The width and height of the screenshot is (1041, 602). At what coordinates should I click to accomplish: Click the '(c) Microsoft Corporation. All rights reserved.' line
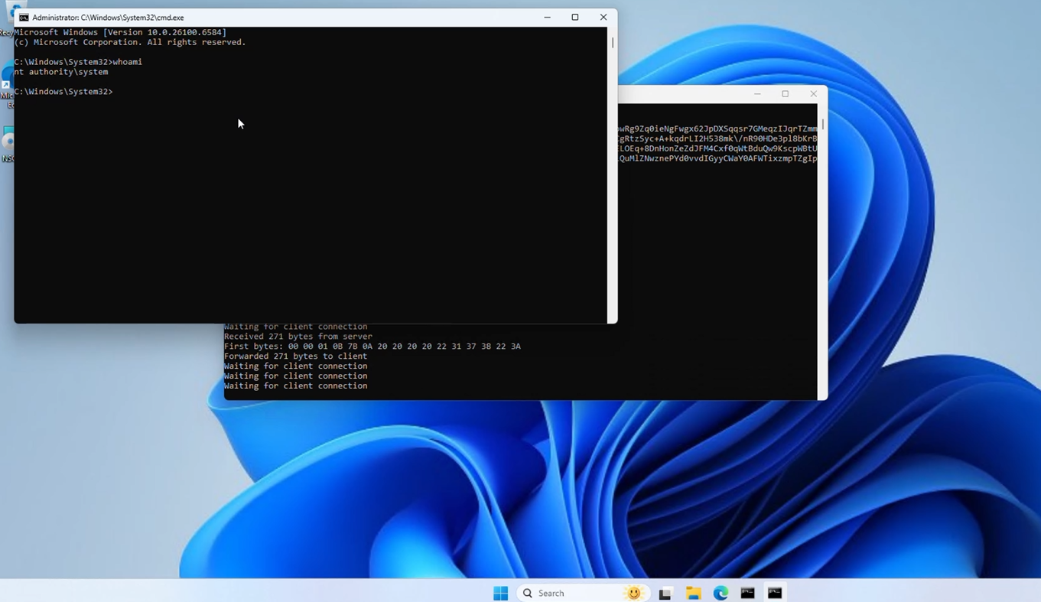[130, 42]
